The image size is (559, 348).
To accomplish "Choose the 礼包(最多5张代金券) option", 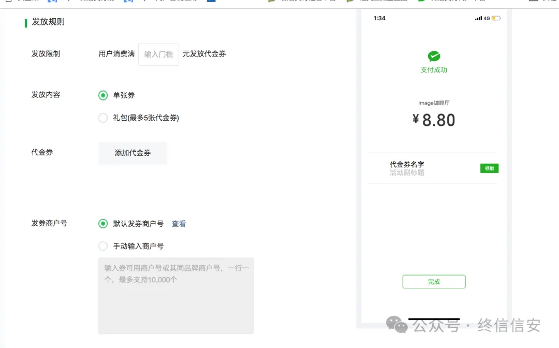I will (x=103, y=118).
